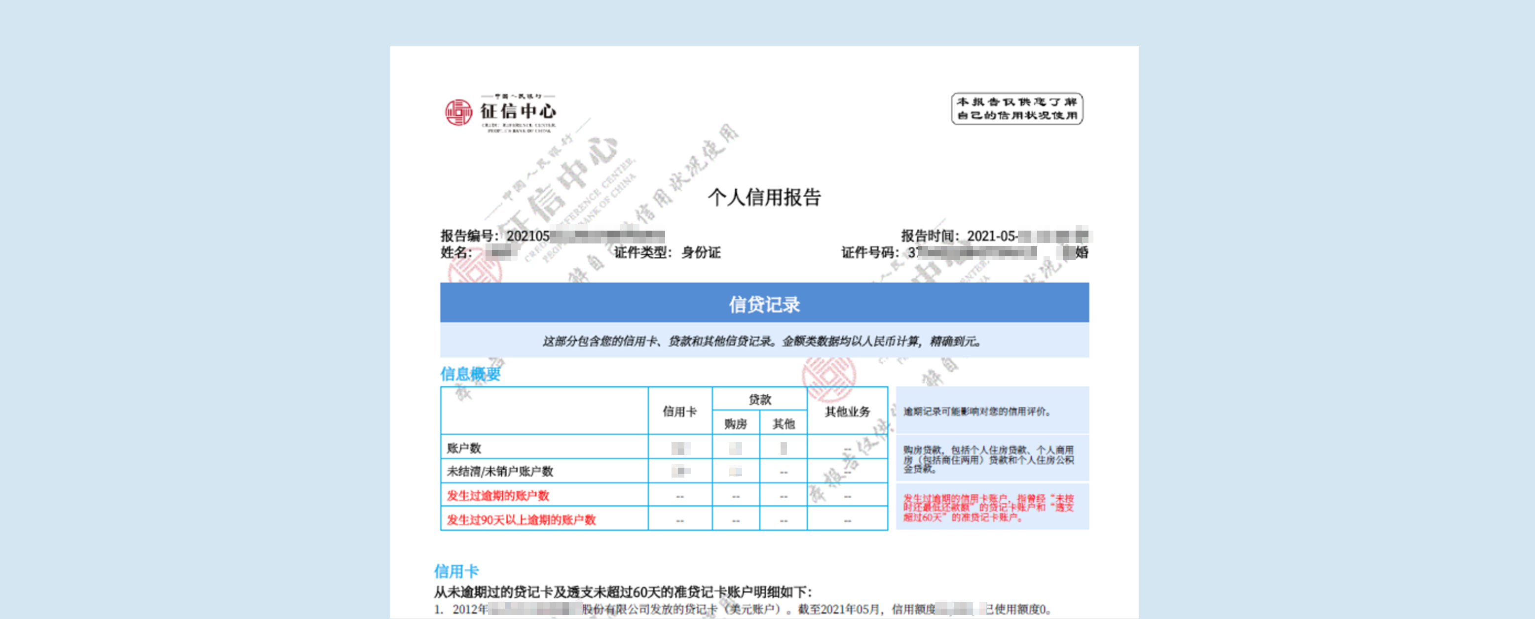Click the red overdue definition note box
Screen dimensions: 1535x619
coord(992,508)
